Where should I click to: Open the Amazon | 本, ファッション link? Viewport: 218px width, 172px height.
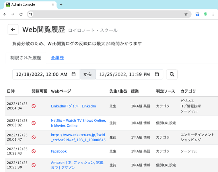[77, 165]
